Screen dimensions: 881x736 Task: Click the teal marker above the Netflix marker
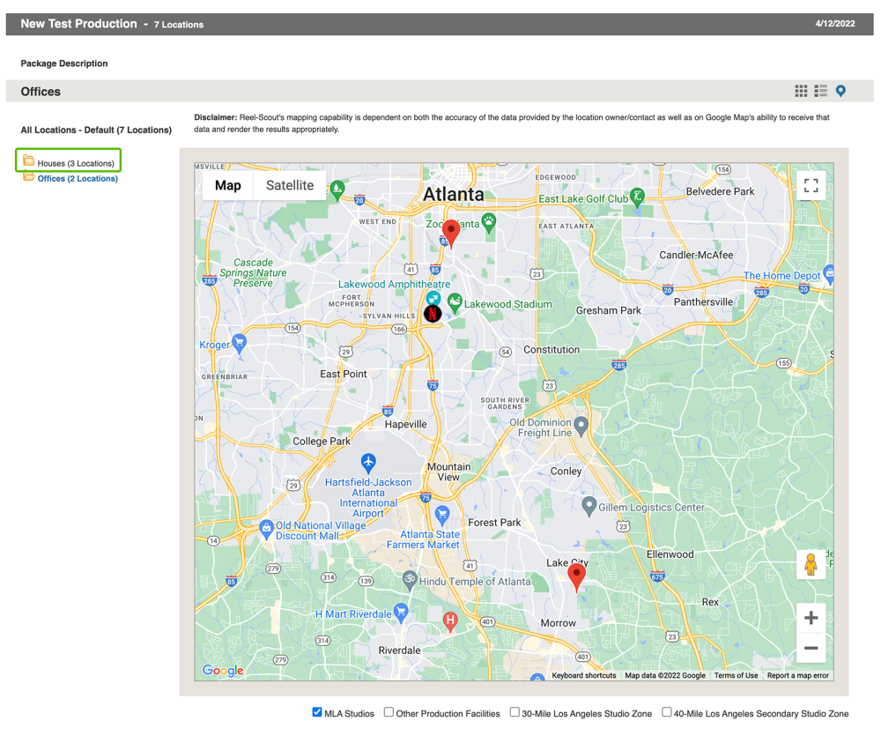tap(433, 297)
